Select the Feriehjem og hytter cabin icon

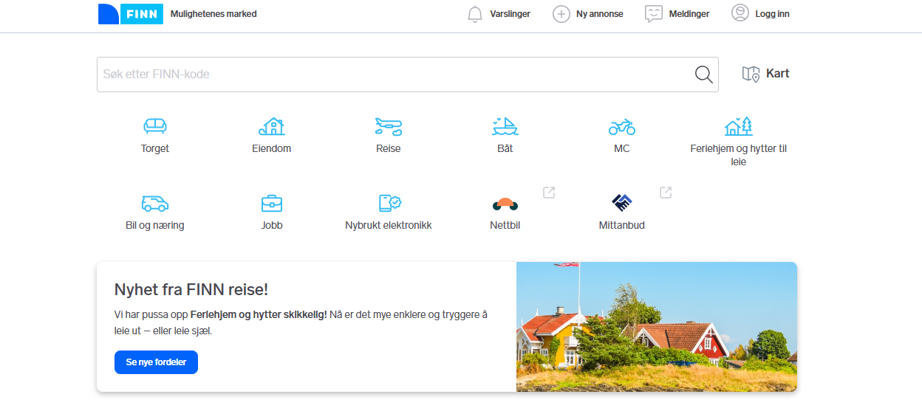[739, 126]
